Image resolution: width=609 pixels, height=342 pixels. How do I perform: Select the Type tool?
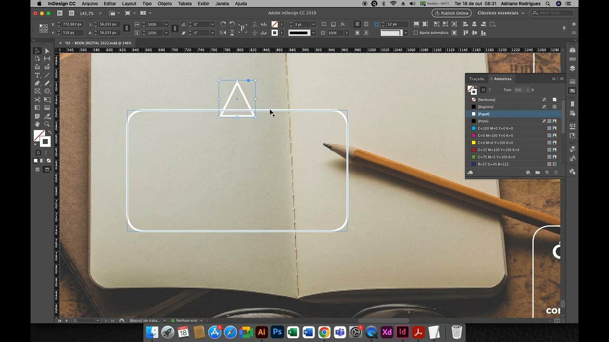click(37, 76)
